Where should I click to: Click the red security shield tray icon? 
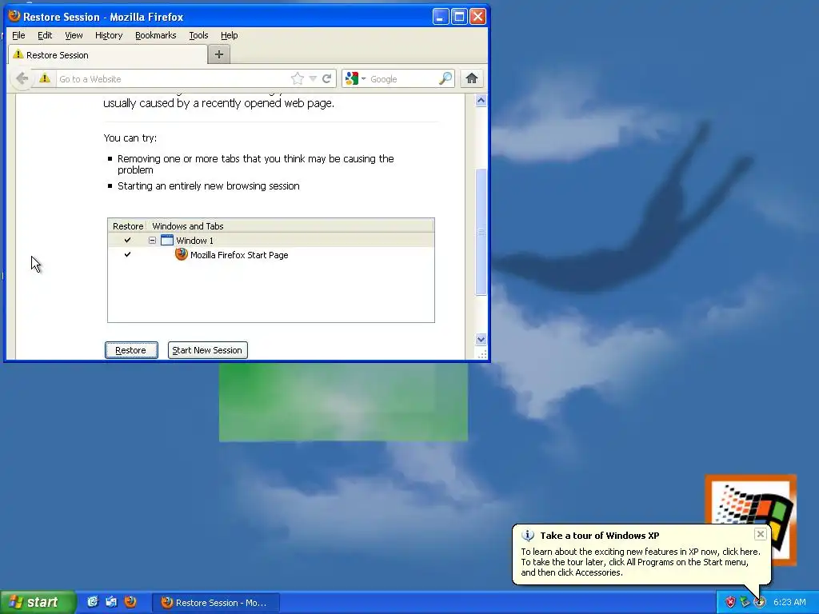[x=730, y=603]
